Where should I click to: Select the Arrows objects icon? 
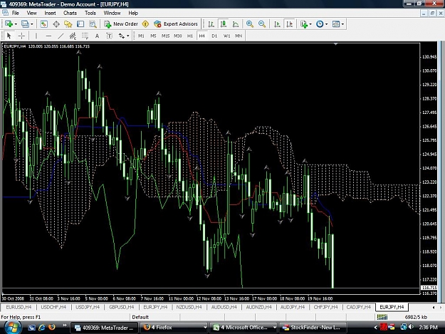click(x=122, y=36)
